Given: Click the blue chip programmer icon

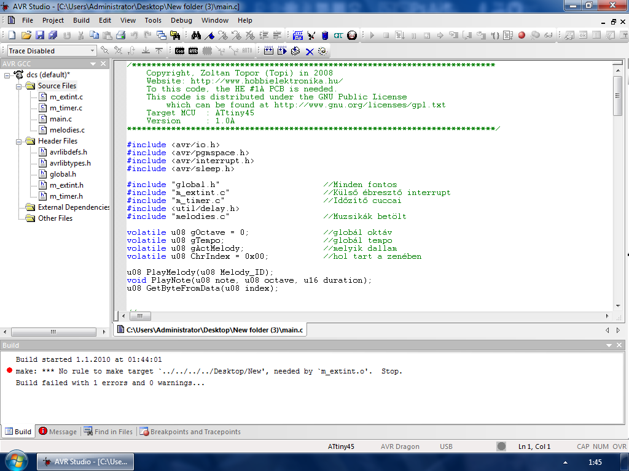Looking at the screenshot, I should pos(325,35).
